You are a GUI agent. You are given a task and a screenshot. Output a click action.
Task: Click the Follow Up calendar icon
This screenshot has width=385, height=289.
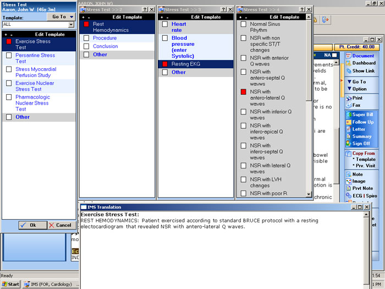pyautogui.click(x=348, y=122)
